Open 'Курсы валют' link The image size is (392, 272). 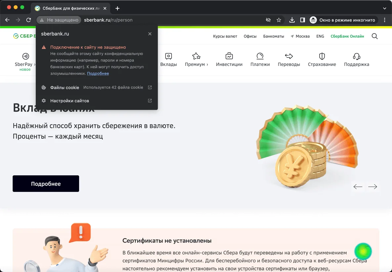coord(225,36)
